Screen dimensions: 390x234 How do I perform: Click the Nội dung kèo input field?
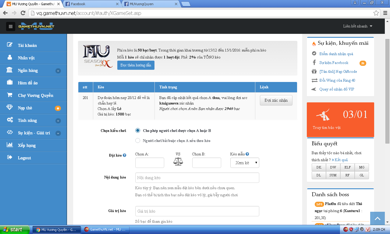click(x=197, y=178)
